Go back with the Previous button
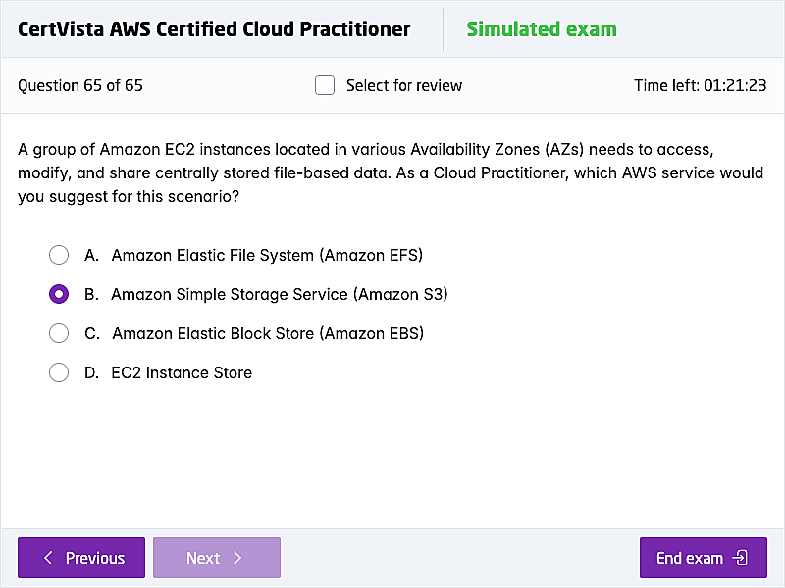 point(81,558)
